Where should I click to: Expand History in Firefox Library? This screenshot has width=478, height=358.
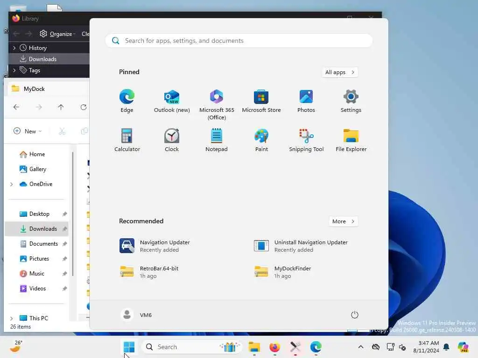(x=14, y=48)
